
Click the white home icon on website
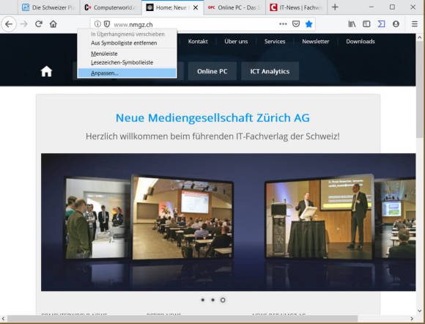46,71
